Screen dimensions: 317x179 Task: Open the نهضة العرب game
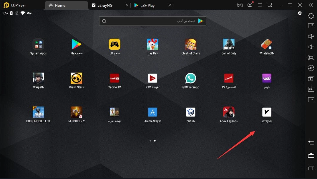click(x=114, y=112)
